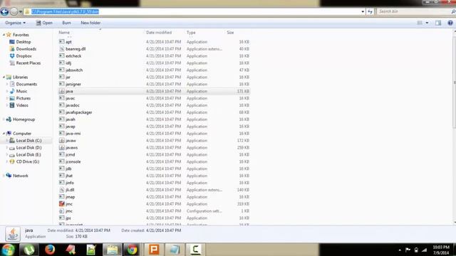
Task: Select the jconsole file icon
Action: (62, 161)
